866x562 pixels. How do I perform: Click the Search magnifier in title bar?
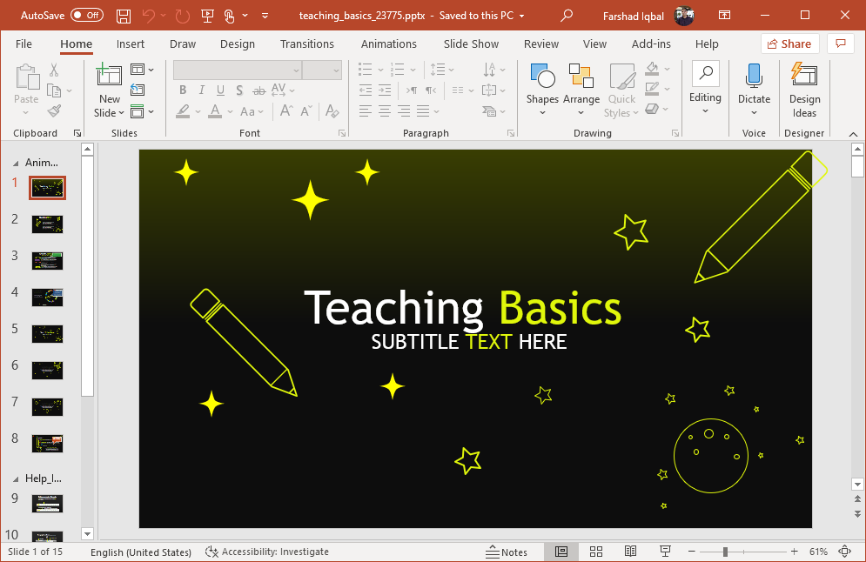567,16
